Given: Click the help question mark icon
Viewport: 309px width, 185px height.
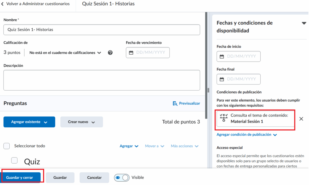Looking at the screenshot, I should point(110,53).
